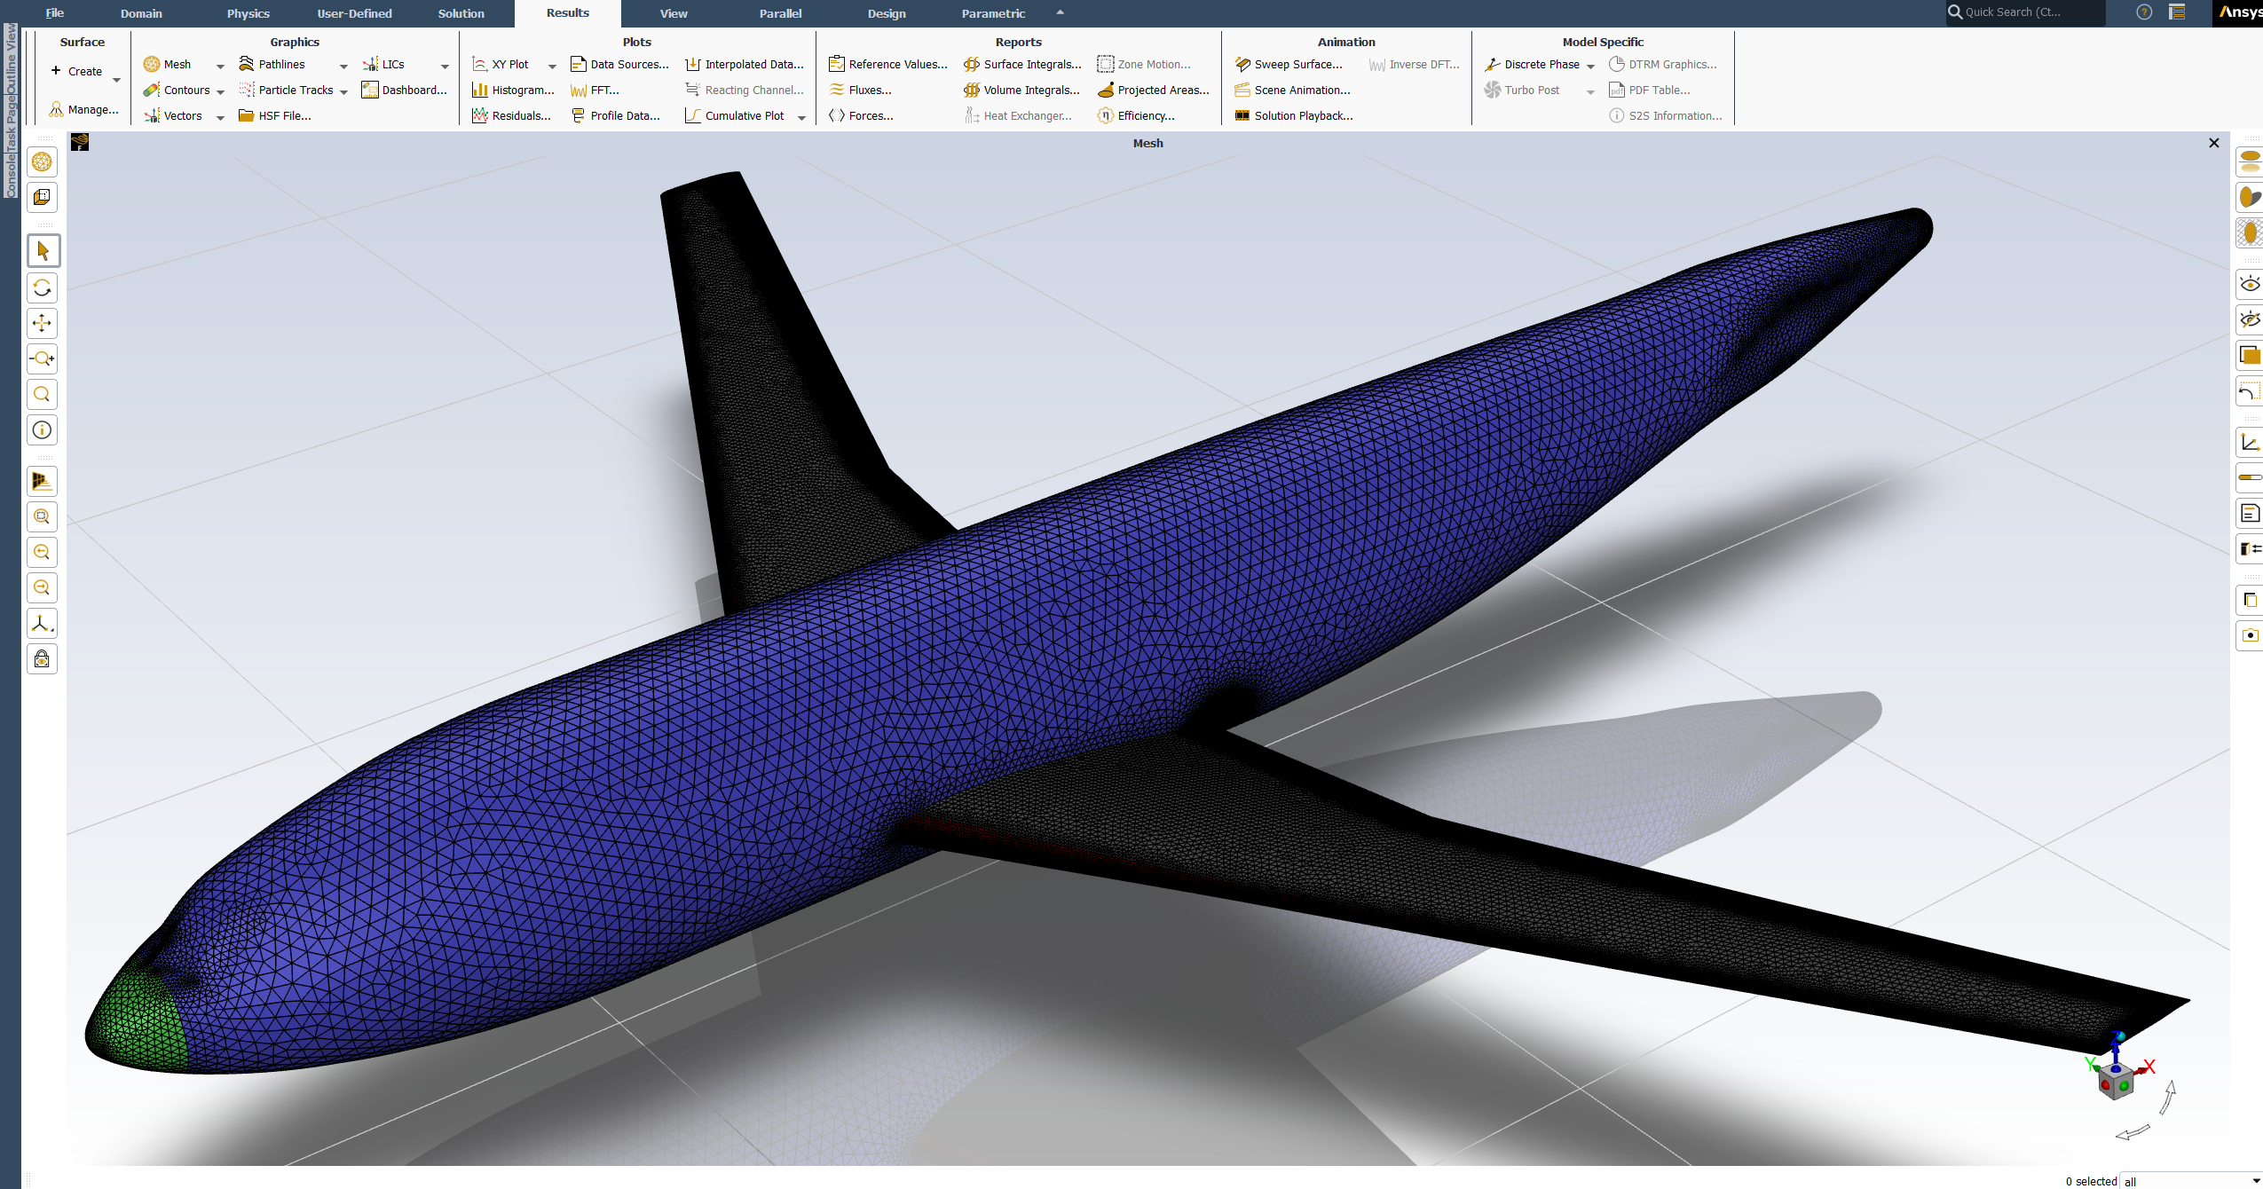Open the HSF File dialog

(x=275, y=115)
